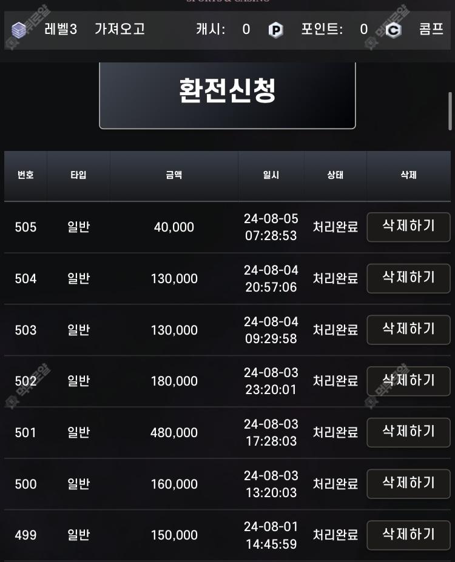Click the 상태 column header
Image resolution: width=455 pixels, height=562 pixels.
[x=335, y=175]
